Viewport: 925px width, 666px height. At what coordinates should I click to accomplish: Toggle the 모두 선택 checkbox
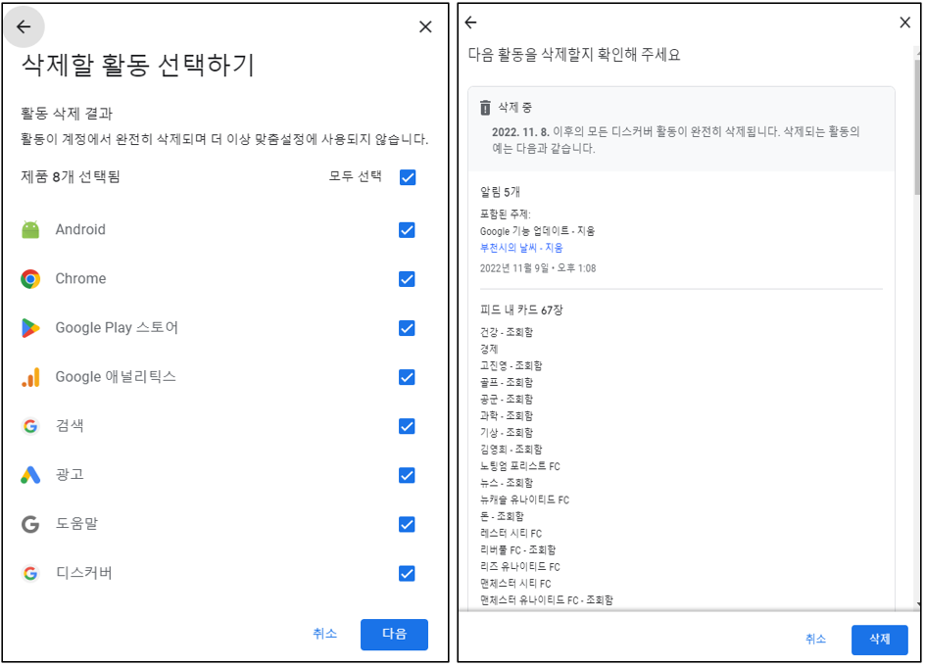[407, 177]
